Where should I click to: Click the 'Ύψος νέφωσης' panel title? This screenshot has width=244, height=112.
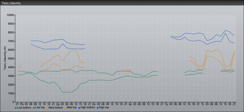pyautogui.click(x=11, y=3)
